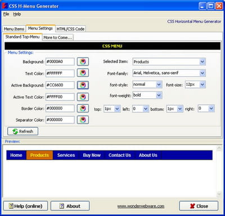Open color picker for Active Background

pyautogui.click(x=83, y=85)
